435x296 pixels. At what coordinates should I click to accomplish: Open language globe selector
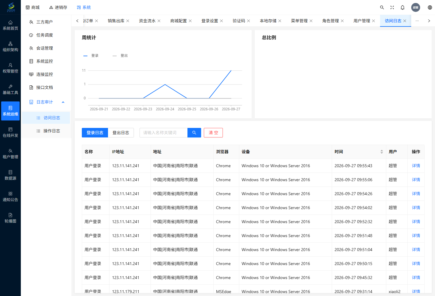pyautogui.click(x=430, y=7)
